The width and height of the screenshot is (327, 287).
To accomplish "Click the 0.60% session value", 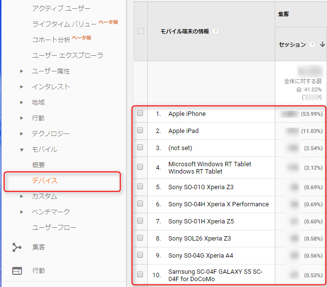I will pyautogui.click(x=313, y=221).
